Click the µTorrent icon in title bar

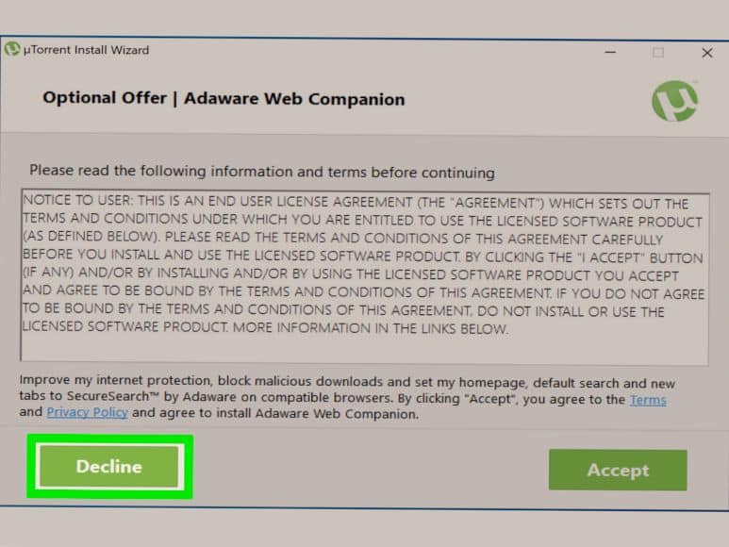tap(12, 49)
